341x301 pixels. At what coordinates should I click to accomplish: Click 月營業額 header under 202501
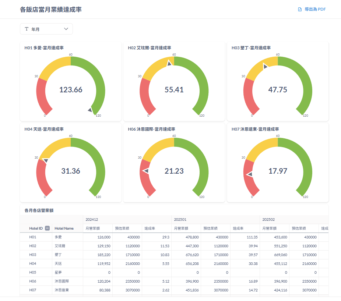pyautogui.click(x=181, y=229)
